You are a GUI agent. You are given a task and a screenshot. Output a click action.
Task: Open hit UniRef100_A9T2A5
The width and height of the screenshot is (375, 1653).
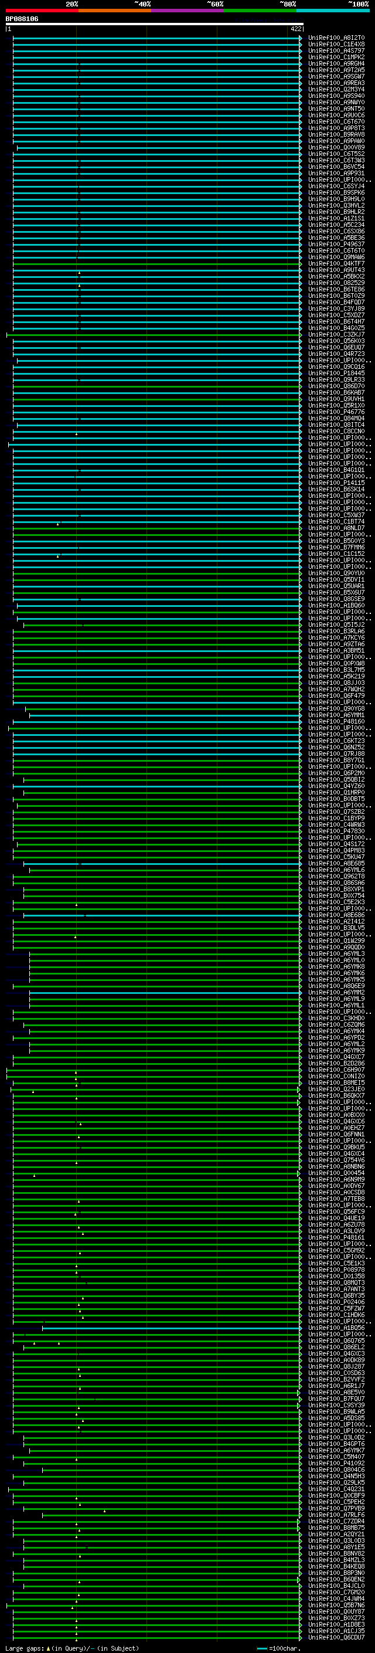click(x=336, y=70)
